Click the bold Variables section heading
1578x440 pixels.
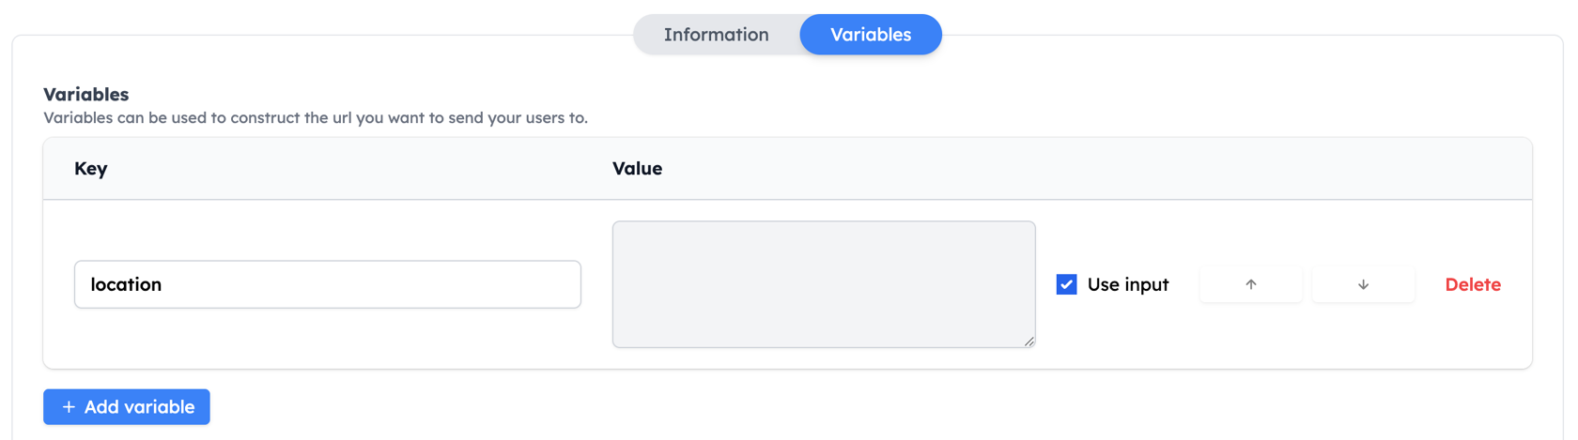click(86, 94)
